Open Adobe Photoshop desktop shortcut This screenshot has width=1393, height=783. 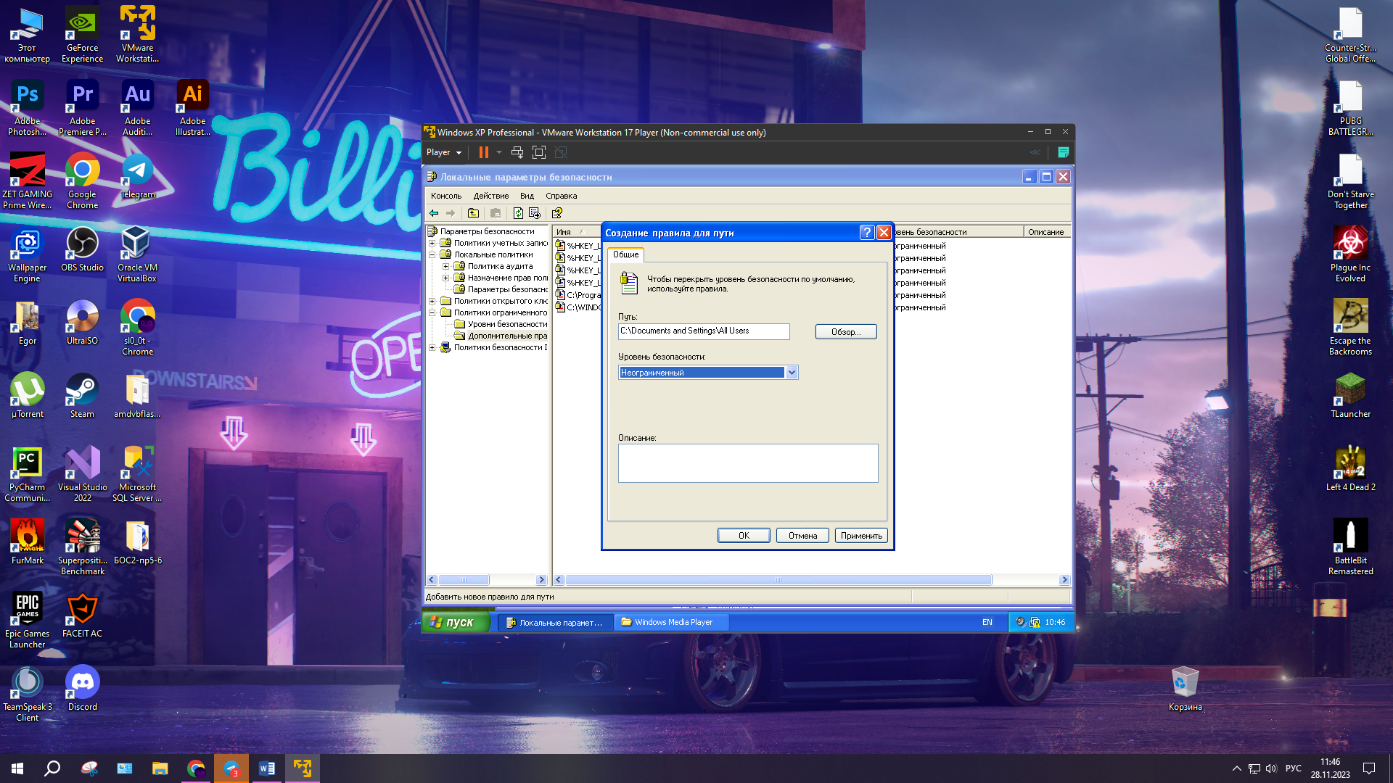tap(27, 108)
